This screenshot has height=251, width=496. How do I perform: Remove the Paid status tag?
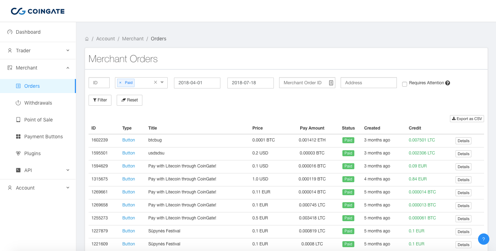pos(120,83)
